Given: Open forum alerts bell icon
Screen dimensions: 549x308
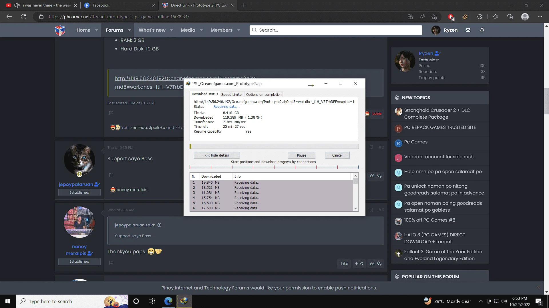Looking at the screenshot, I should [x=482, y=30].
